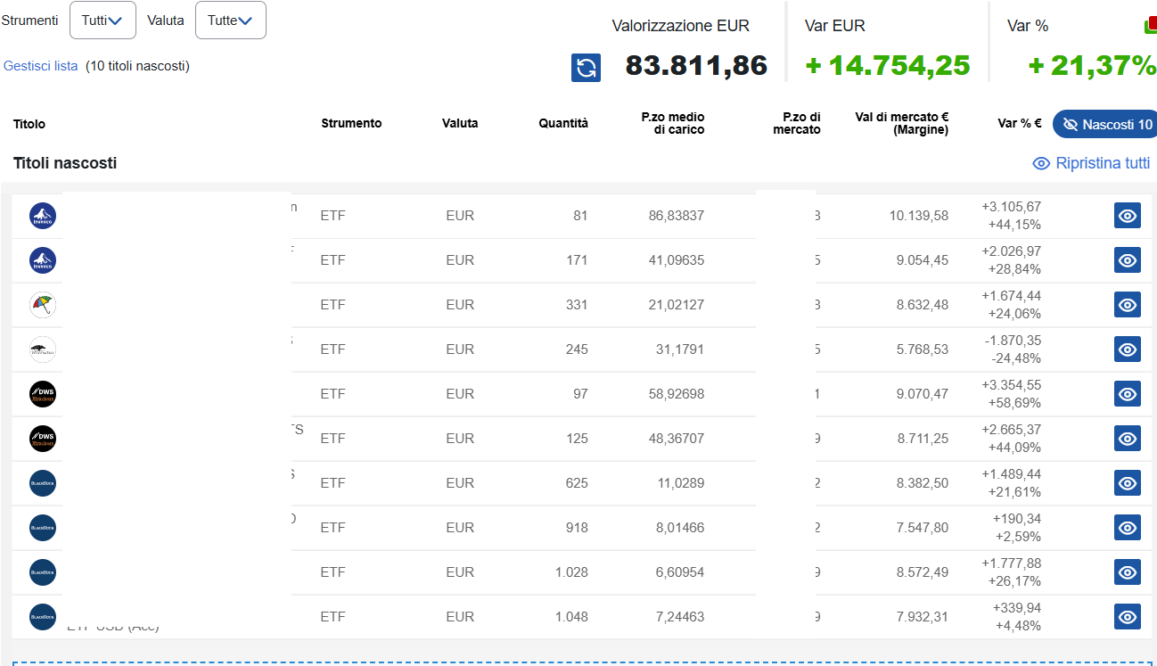Viewport: 1157px width, 666px height.
Task: Click the red-green indicator next to Var %
Action: coord(1150,26)
